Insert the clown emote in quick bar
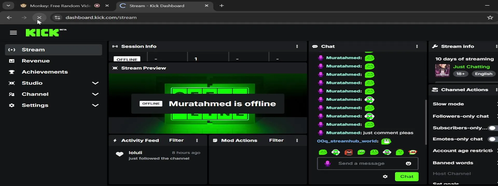 (x=413, y=152)
